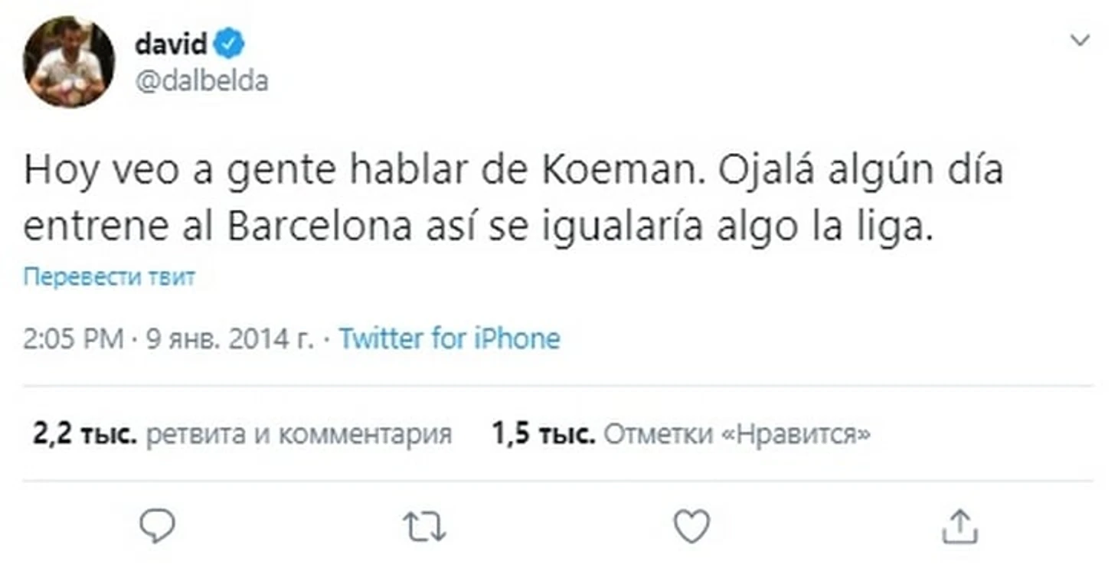Click the blue verified badge next to david
The width and height of the screenshot is (1118, 565).
pyautogui.click(x=229, y=44)
